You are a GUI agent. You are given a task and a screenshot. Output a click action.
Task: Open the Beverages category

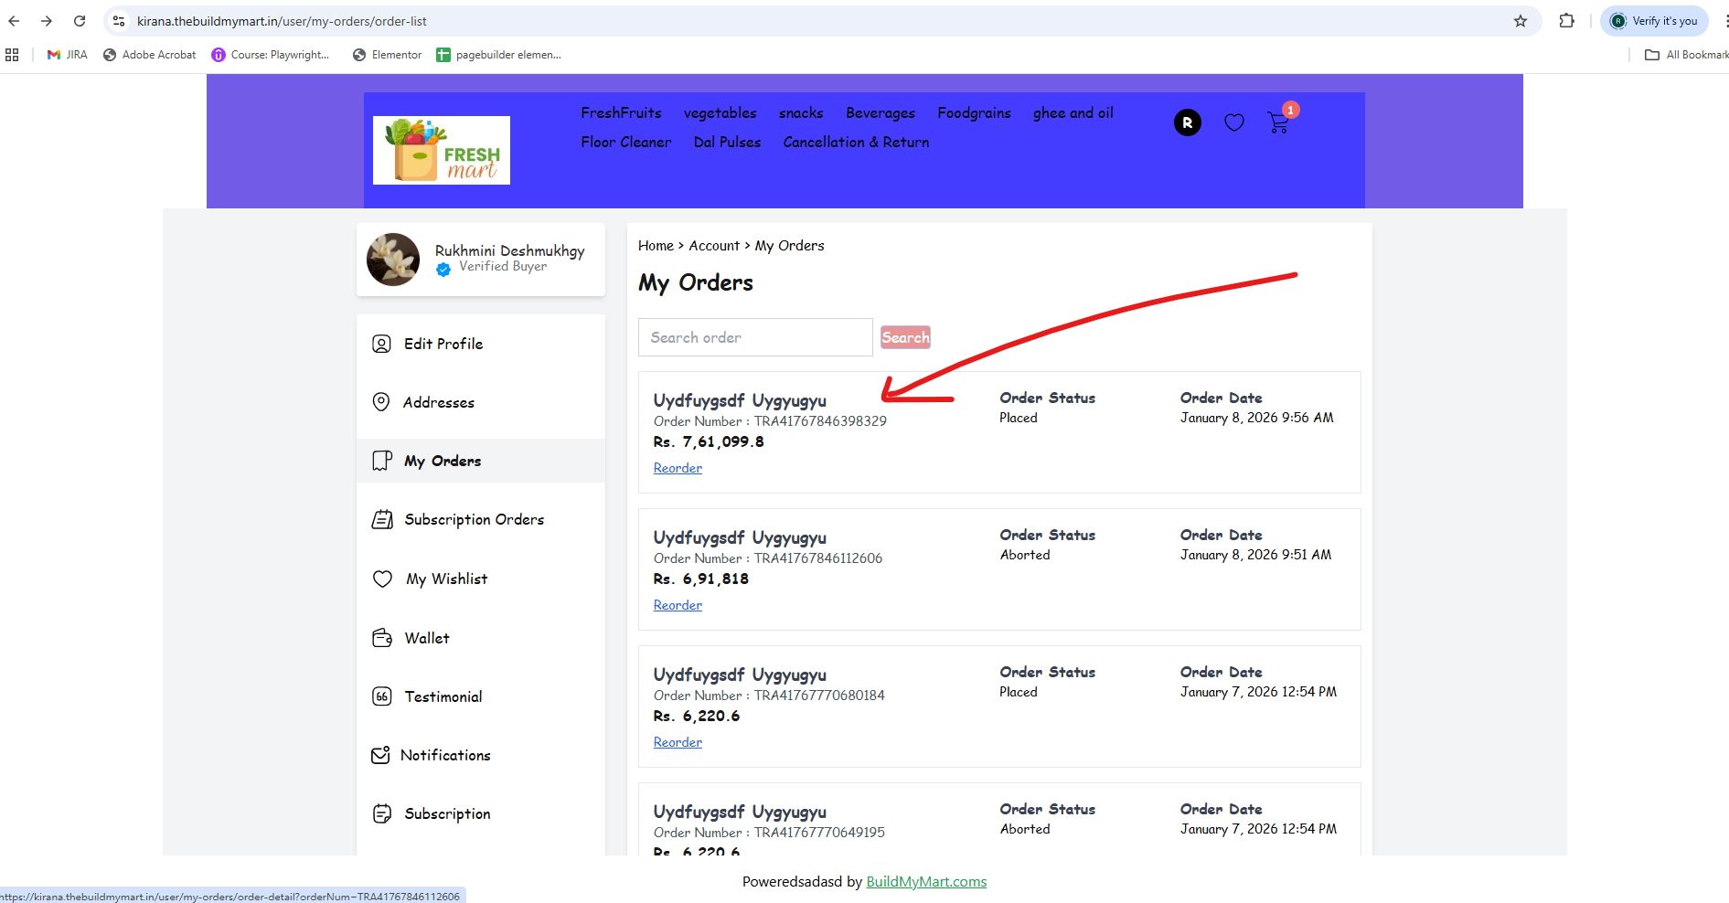[881, 112]
